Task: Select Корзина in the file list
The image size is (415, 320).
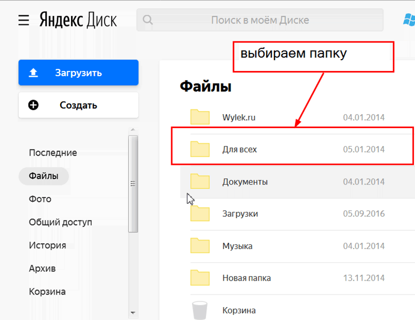Action: click(x=239, y=311)
